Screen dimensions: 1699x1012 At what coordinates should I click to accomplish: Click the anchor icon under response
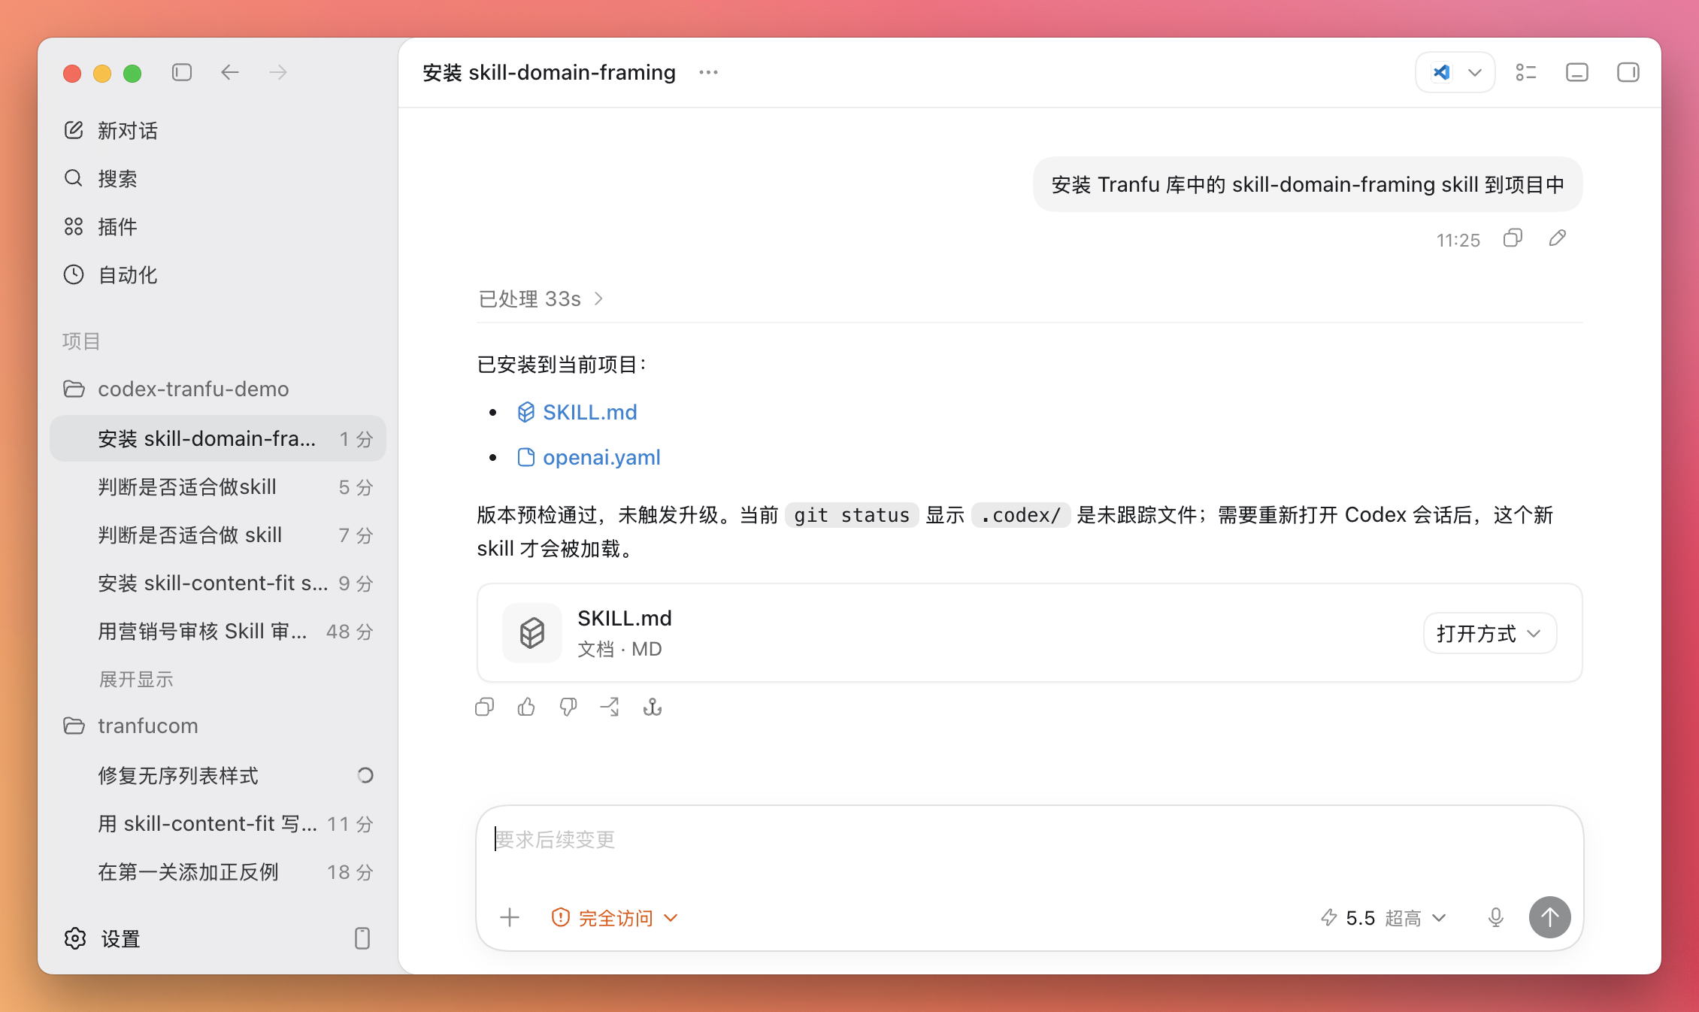pos(653,707)
